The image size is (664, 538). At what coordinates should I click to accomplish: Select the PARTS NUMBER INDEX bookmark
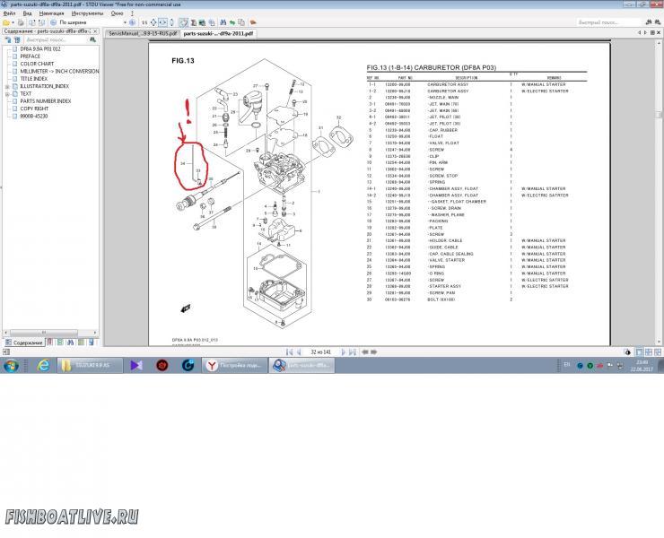45,101
